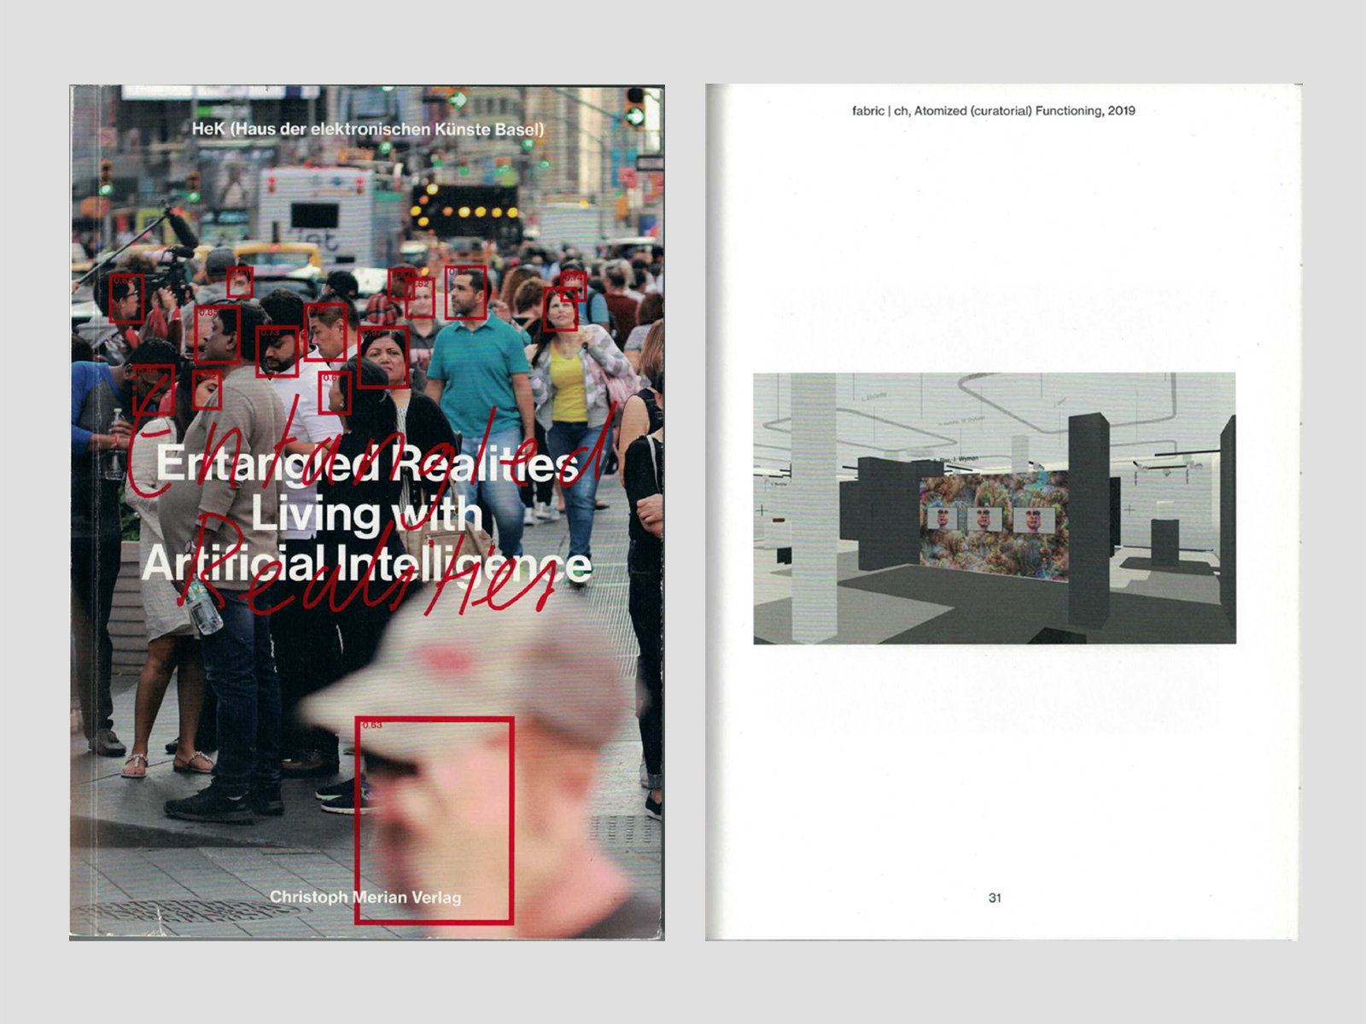This screenshot has width=1366, height=1024.
Task: Click the 'Christoph Merian Verlag' publisher text
Action: pyautogui.click(x=365, y=898)
